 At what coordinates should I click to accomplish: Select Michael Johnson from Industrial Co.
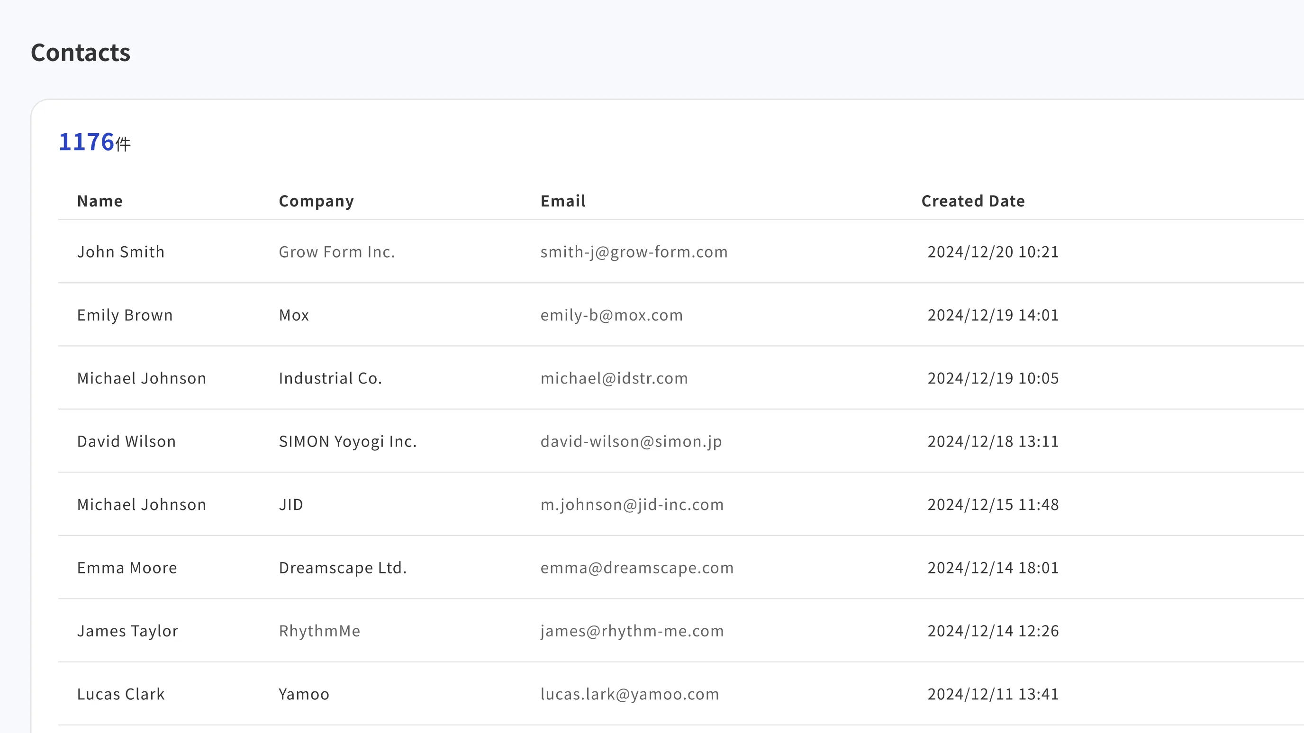[141, 378]
